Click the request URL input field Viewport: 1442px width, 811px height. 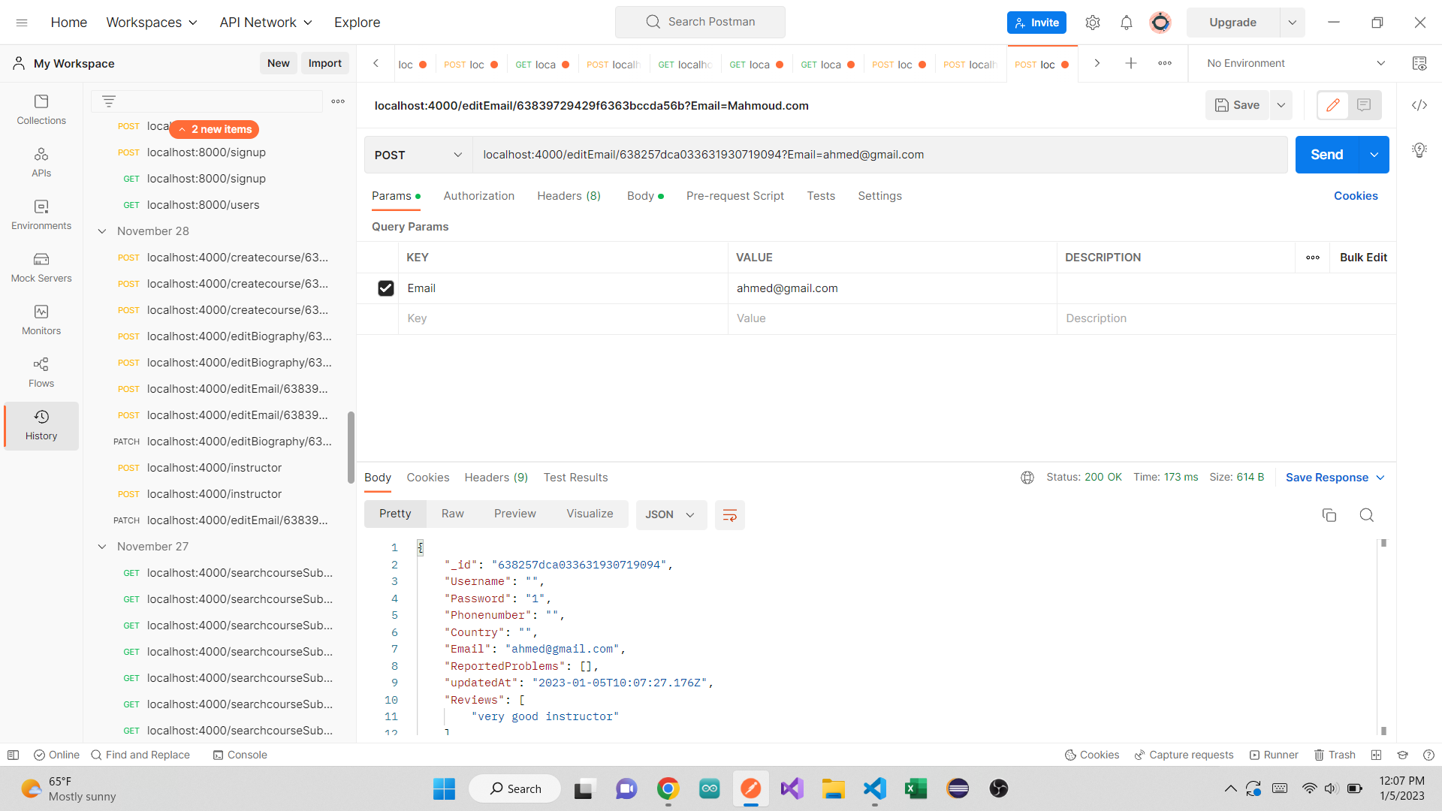click(879, 155)
